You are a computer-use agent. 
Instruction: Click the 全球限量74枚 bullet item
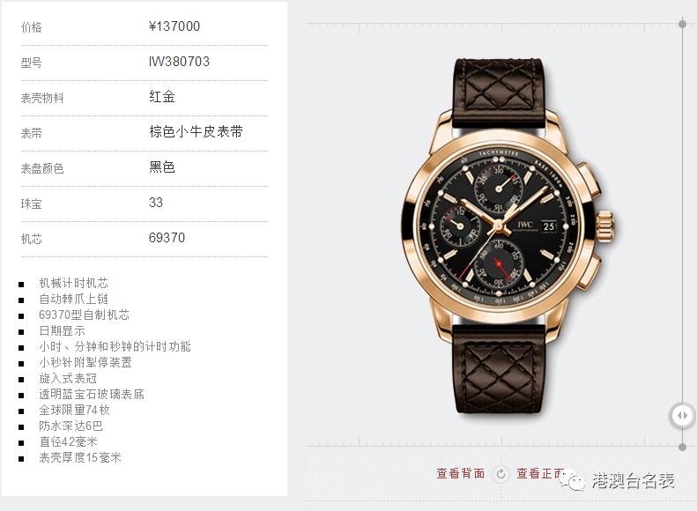(x=74, y=411)
